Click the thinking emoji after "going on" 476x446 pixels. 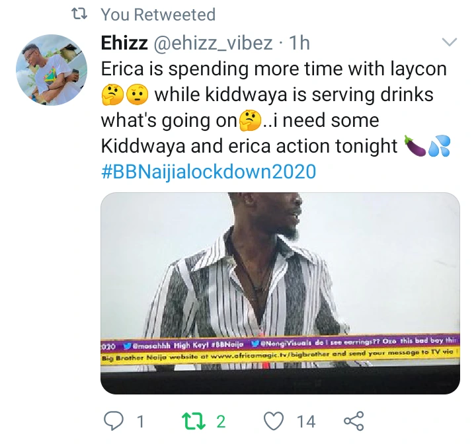268,121
